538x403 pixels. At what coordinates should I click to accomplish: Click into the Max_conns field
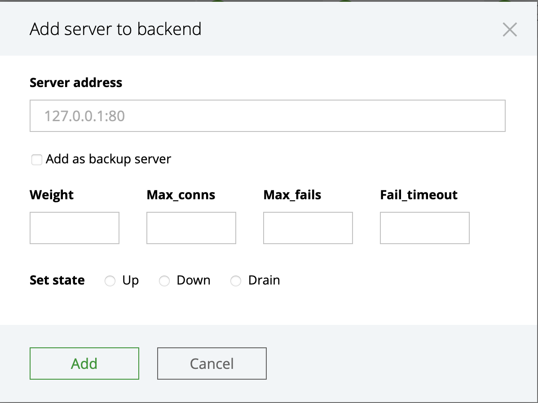click(x=191, y=228)
